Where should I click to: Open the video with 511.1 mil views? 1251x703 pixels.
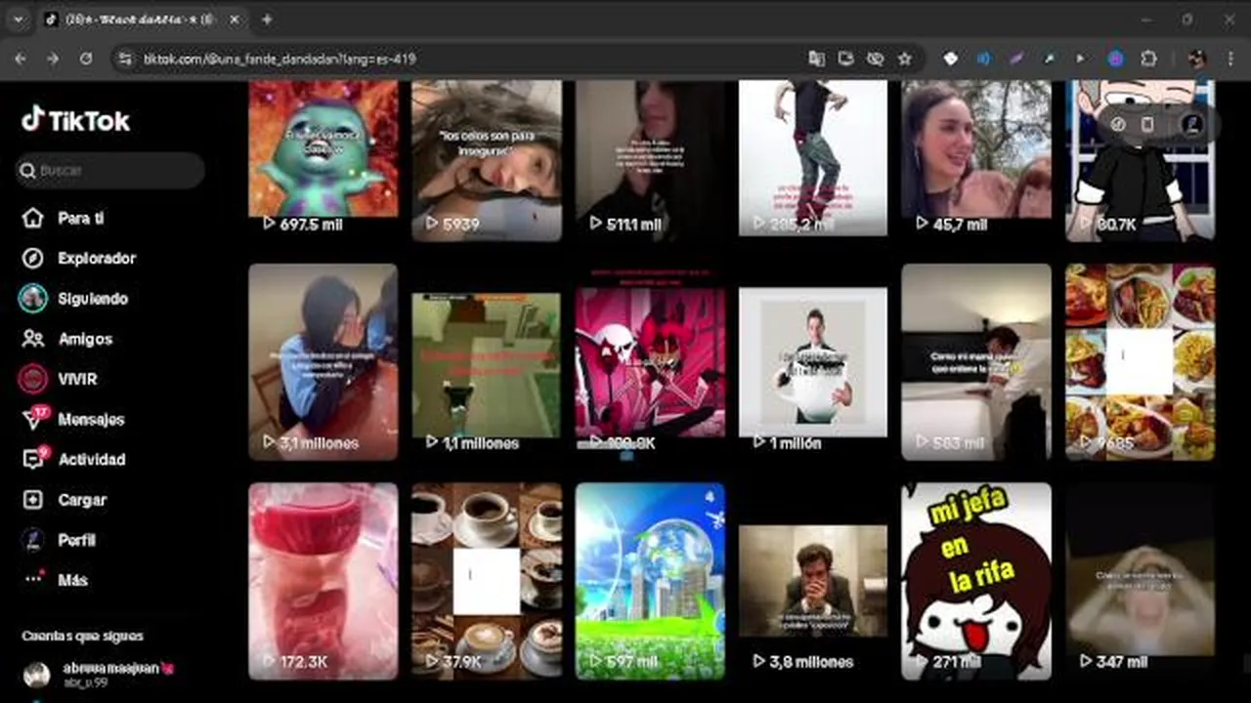click(650, 159)
